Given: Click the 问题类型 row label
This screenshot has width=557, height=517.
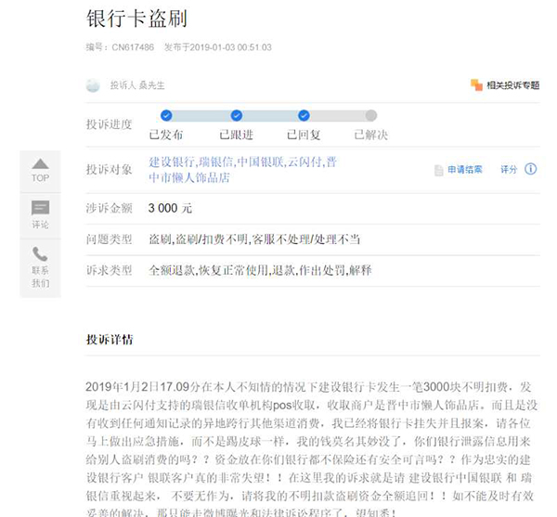Looking at the screenshot, I should 109,239.
